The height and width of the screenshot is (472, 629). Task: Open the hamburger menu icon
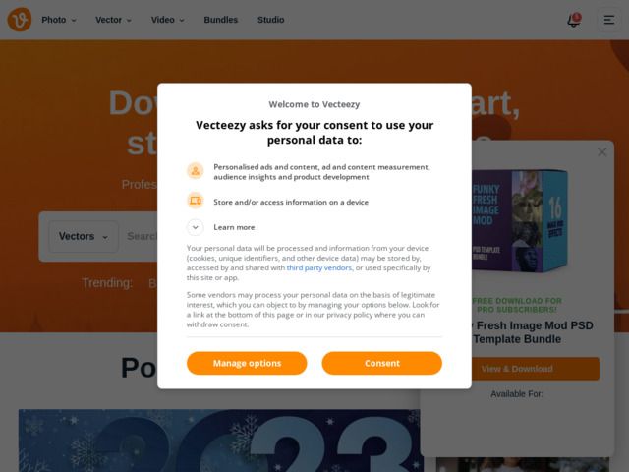tap(609, 20)
